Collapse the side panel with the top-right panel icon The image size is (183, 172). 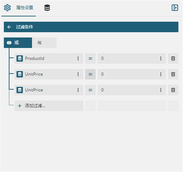pos(175,8)
